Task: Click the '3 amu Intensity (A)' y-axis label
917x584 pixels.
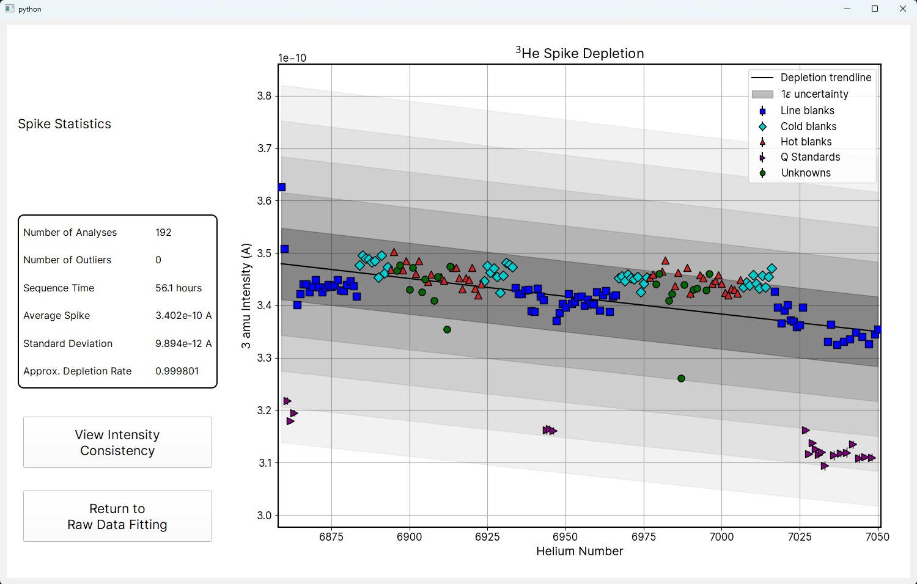Action: click(x=246, y=296)
